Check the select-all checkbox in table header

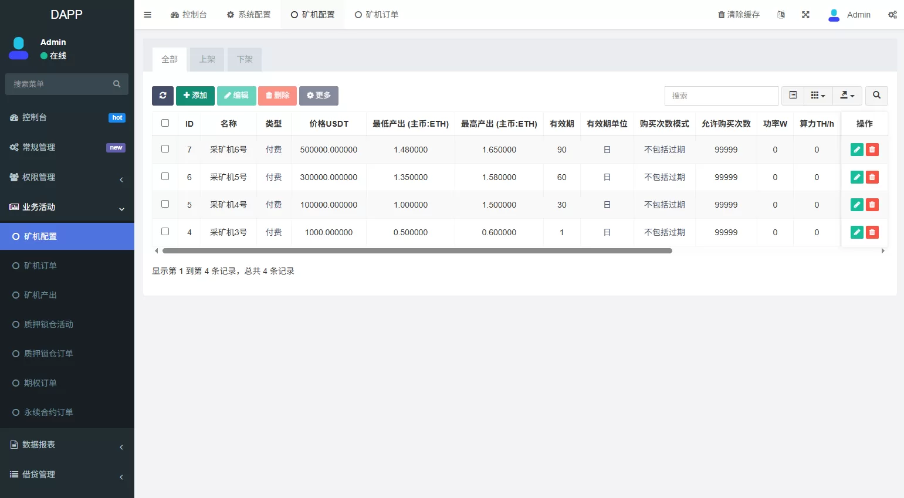pos(165,123)
